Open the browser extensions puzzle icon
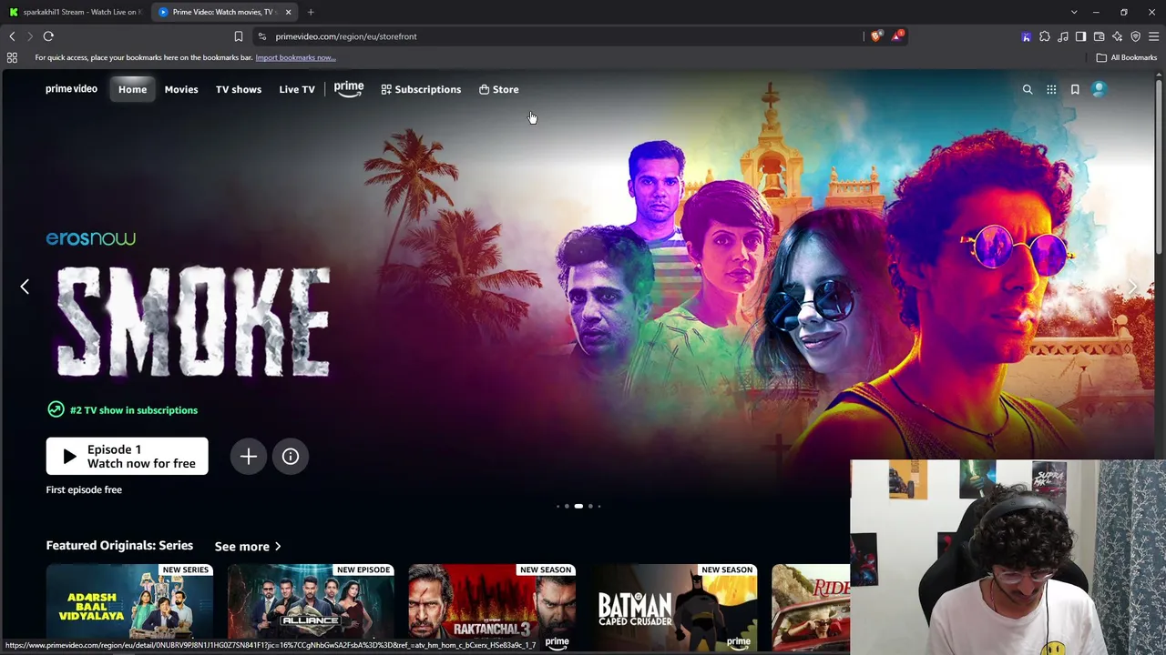Viewport: 1166px width, 655px height. pos(1045,36)
